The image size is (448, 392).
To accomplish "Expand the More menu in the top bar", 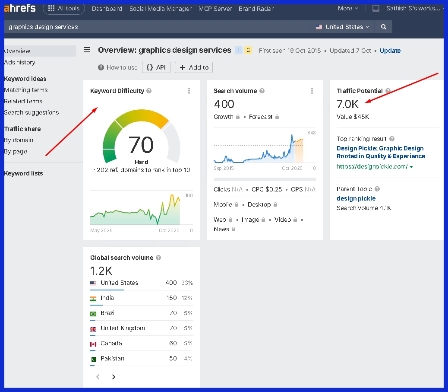I will 347,8.
